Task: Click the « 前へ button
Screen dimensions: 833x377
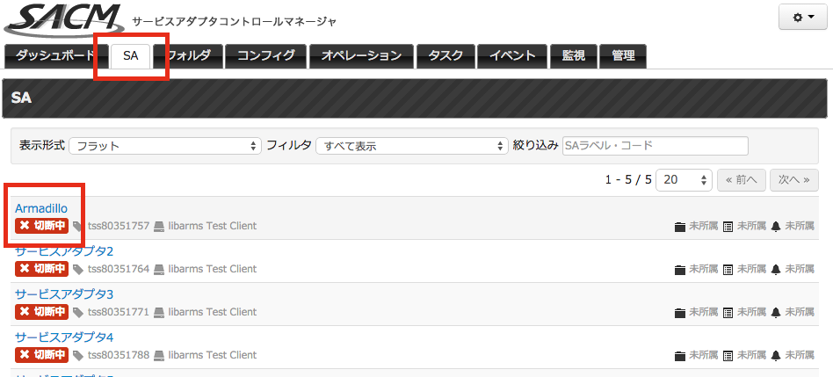Action: (742, 180)
